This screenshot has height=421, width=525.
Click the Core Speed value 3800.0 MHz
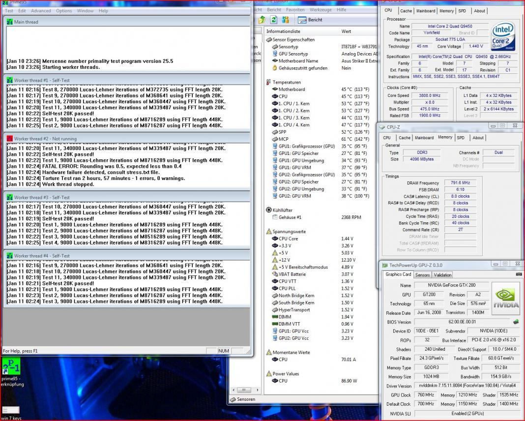[430, 95]
